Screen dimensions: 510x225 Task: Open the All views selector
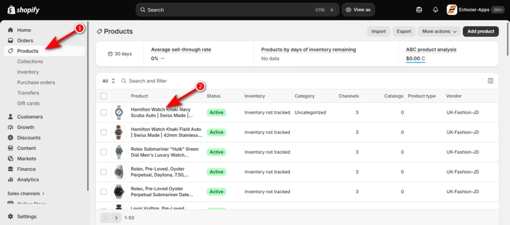pyautogui.click(x=109, y=81)
